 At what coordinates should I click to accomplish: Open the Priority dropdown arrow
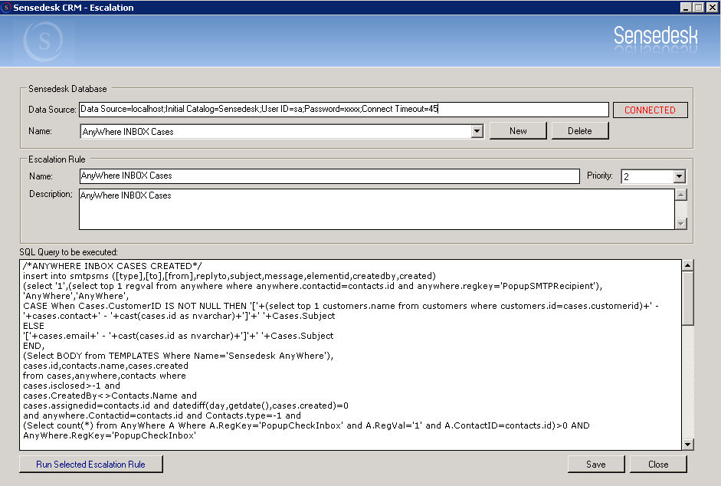point(679,176)
